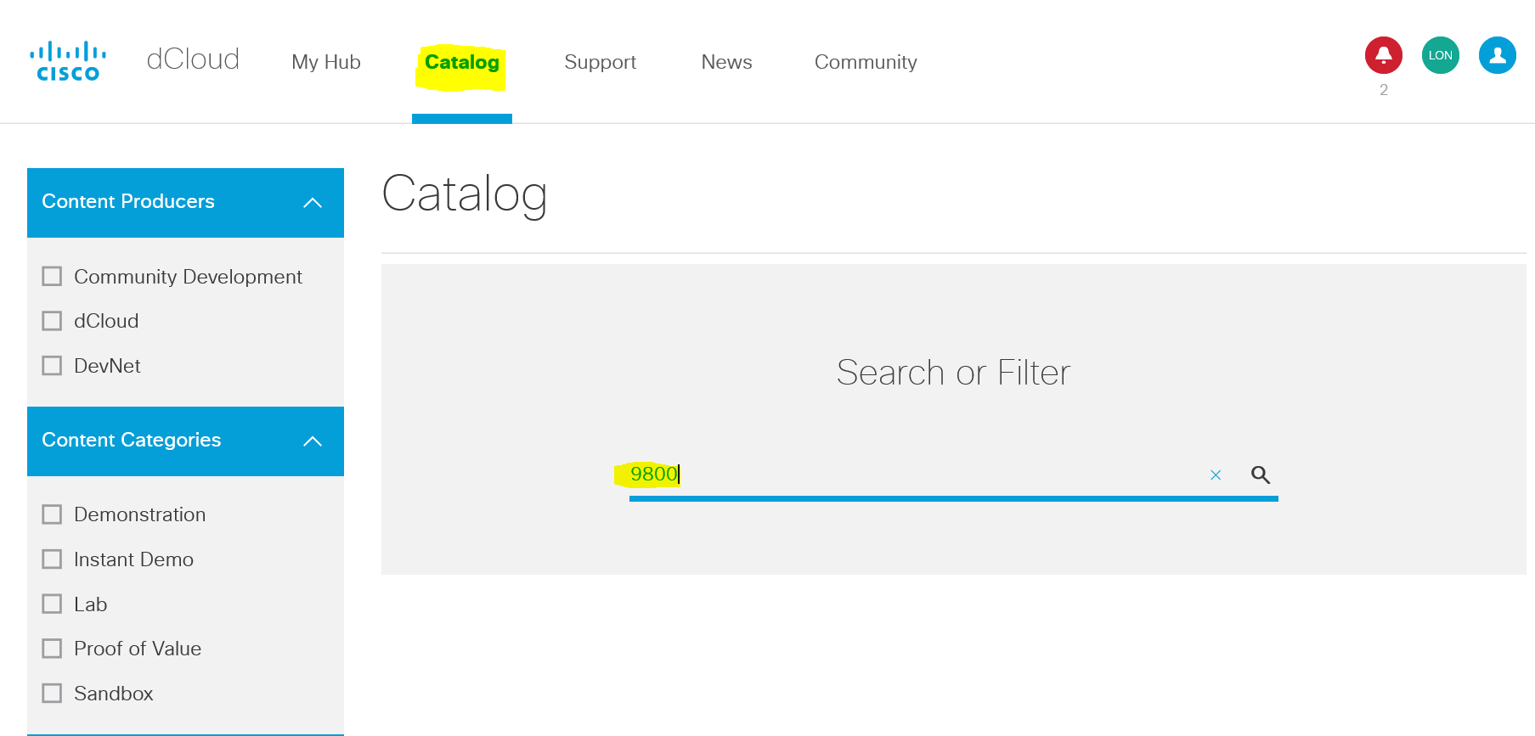Open the Community tab
This screenshot has height=736, width=1535.
click(866, 62)
